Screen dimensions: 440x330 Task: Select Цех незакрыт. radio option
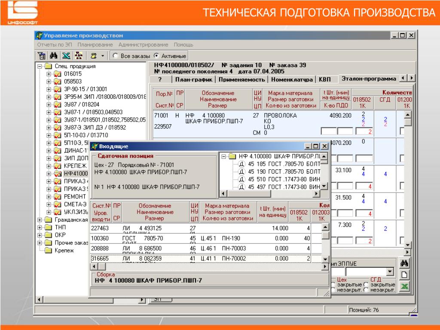pyautogui.click(x=333, y=290)
